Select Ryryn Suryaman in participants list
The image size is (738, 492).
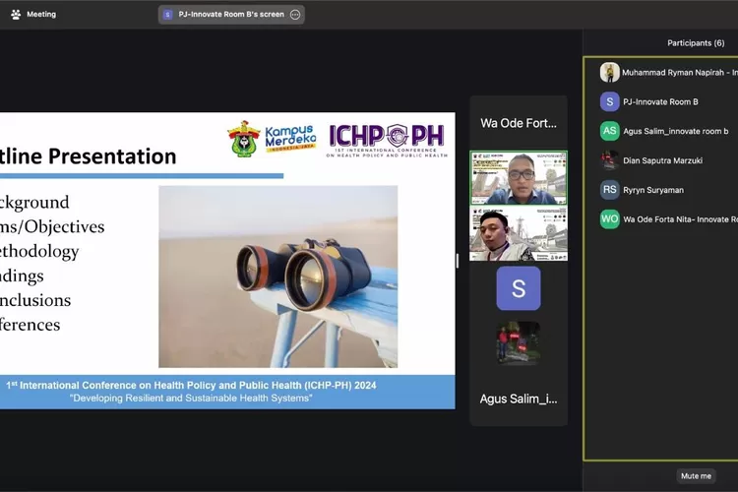click(653, 190)
